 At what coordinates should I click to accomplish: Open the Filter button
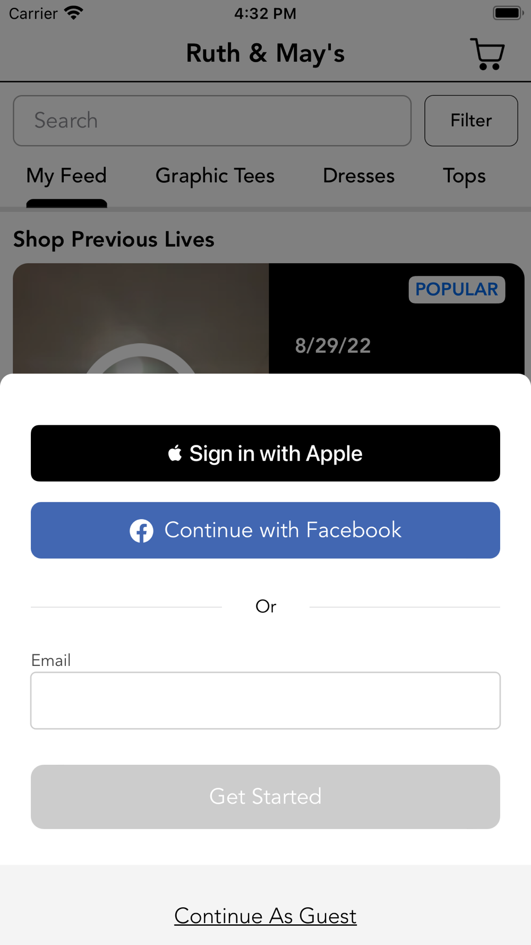[471, 121]
